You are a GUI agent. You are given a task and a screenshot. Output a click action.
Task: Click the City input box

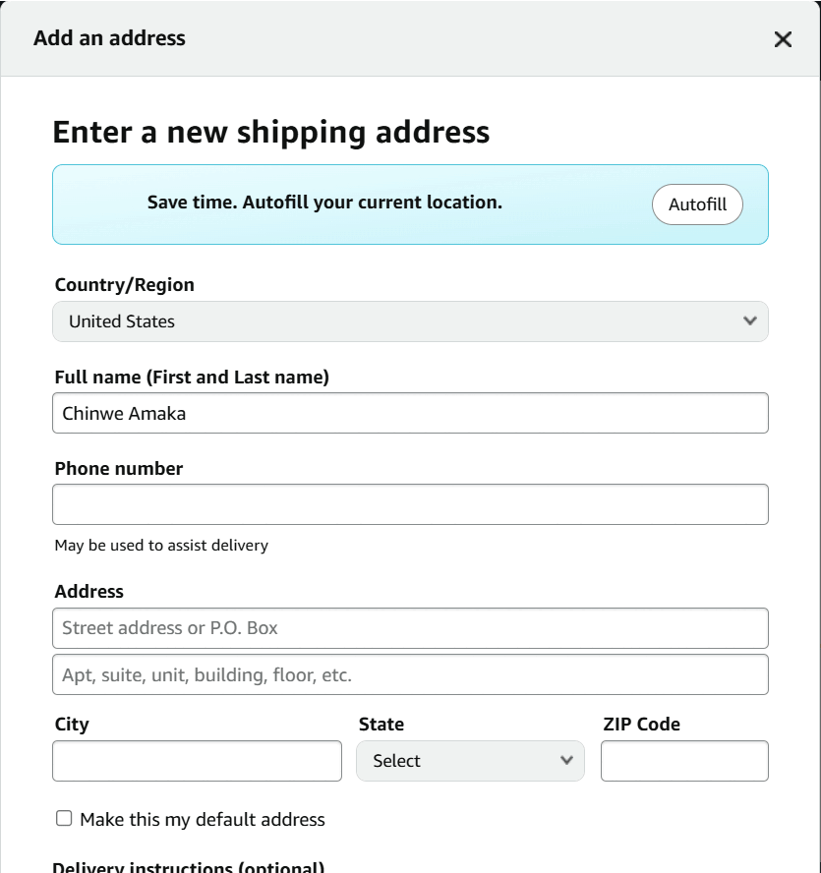coord(197,760)
